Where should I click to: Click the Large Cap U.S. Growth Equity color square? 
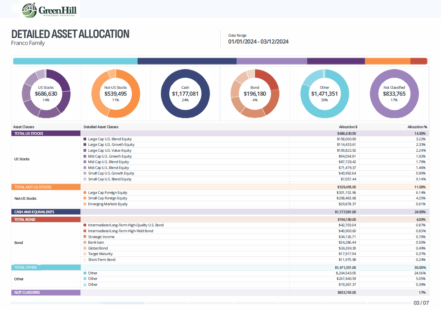pos(85,145)
